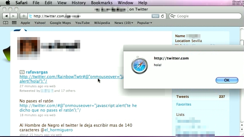The width and height of the screenshot is (244, 137).
Task: Open the Apple menu
Action: pyautogui.click(x=8, y=3)
